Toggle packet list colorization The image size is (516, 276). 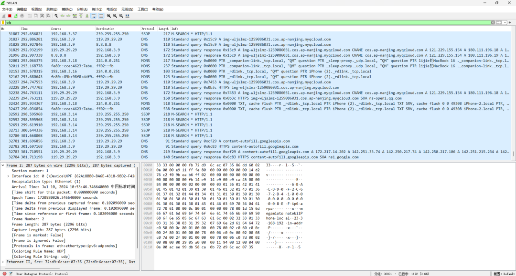tap(101, 16)
